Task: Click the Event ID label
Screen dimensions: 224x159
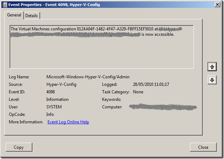Action: (x=17, y=92)
